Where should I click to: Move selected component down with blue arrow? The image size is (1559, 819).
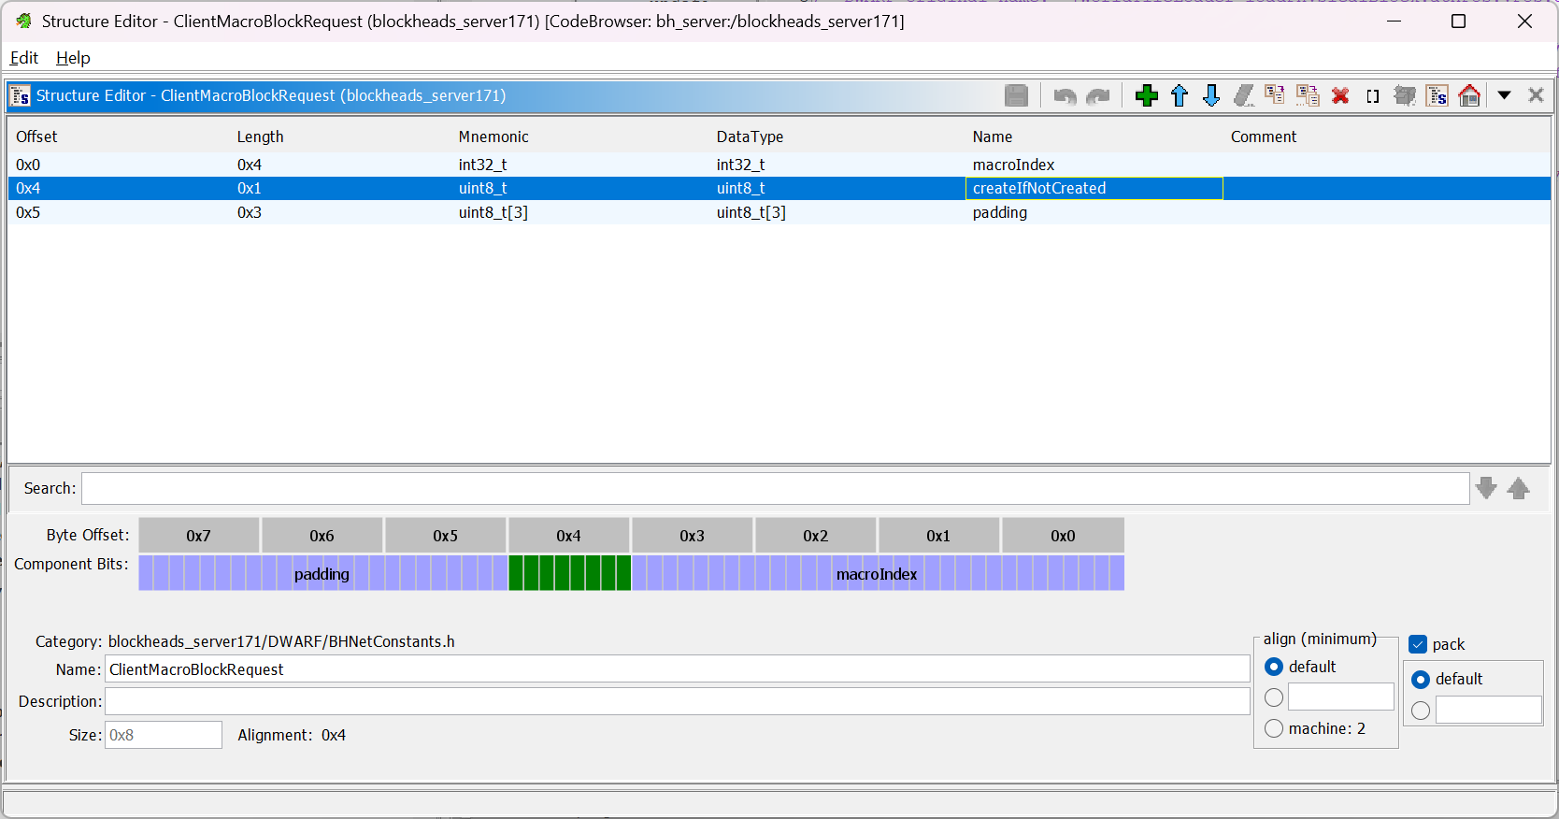coord(1211,95)
